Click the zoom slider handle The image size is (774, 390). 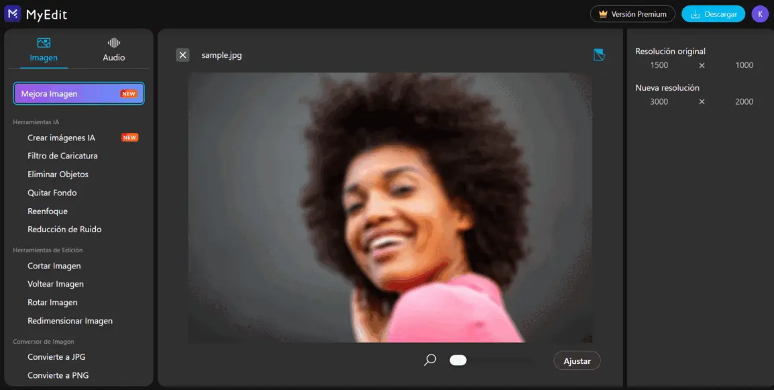pos(458,360)
